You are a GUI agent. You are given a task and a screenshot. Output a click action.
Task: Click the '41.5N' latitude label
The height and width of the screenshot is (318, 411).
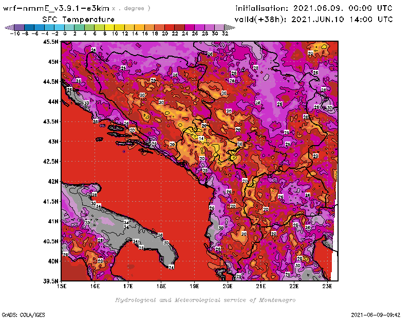[x=50, y=201]
